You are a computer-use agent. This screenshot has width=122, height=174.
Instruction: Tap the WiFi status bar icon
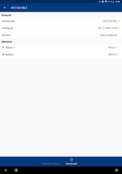point(106,2)
